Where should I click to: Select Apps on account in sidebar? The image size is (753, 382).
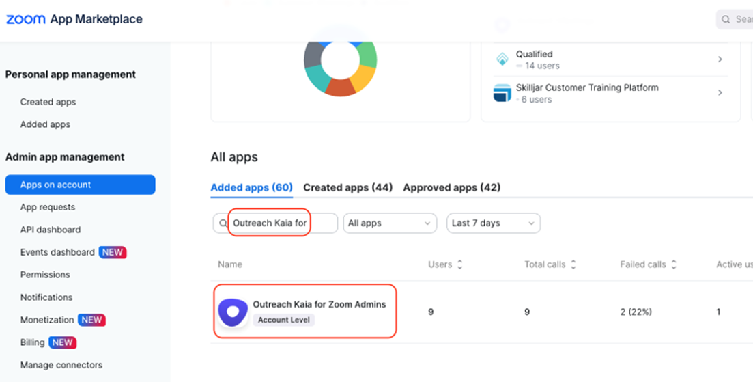coord(80,185)
